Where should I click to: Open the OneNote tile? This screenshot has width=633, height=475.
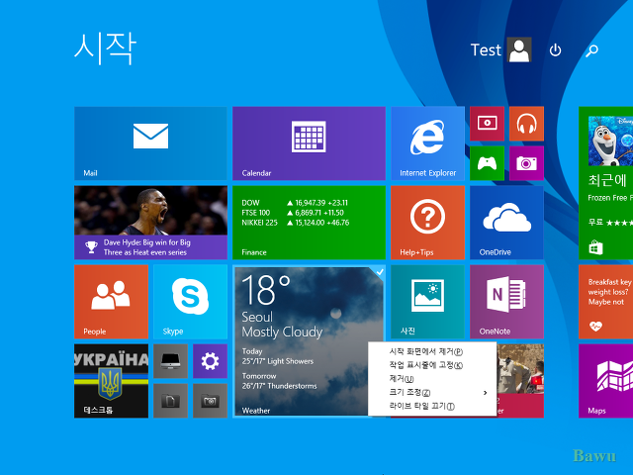click(x=506, y=302)
